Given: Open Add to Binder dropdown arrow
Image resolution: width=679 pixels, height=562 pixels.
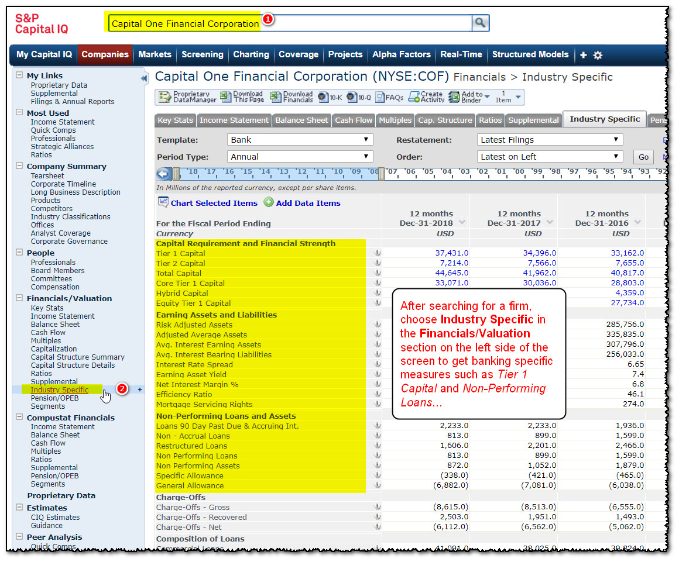Looking at the screenshot, I should click(487, 96).
